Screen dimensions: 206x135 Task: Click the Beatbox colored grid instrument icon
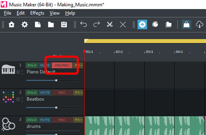click(x=8, y=97)
